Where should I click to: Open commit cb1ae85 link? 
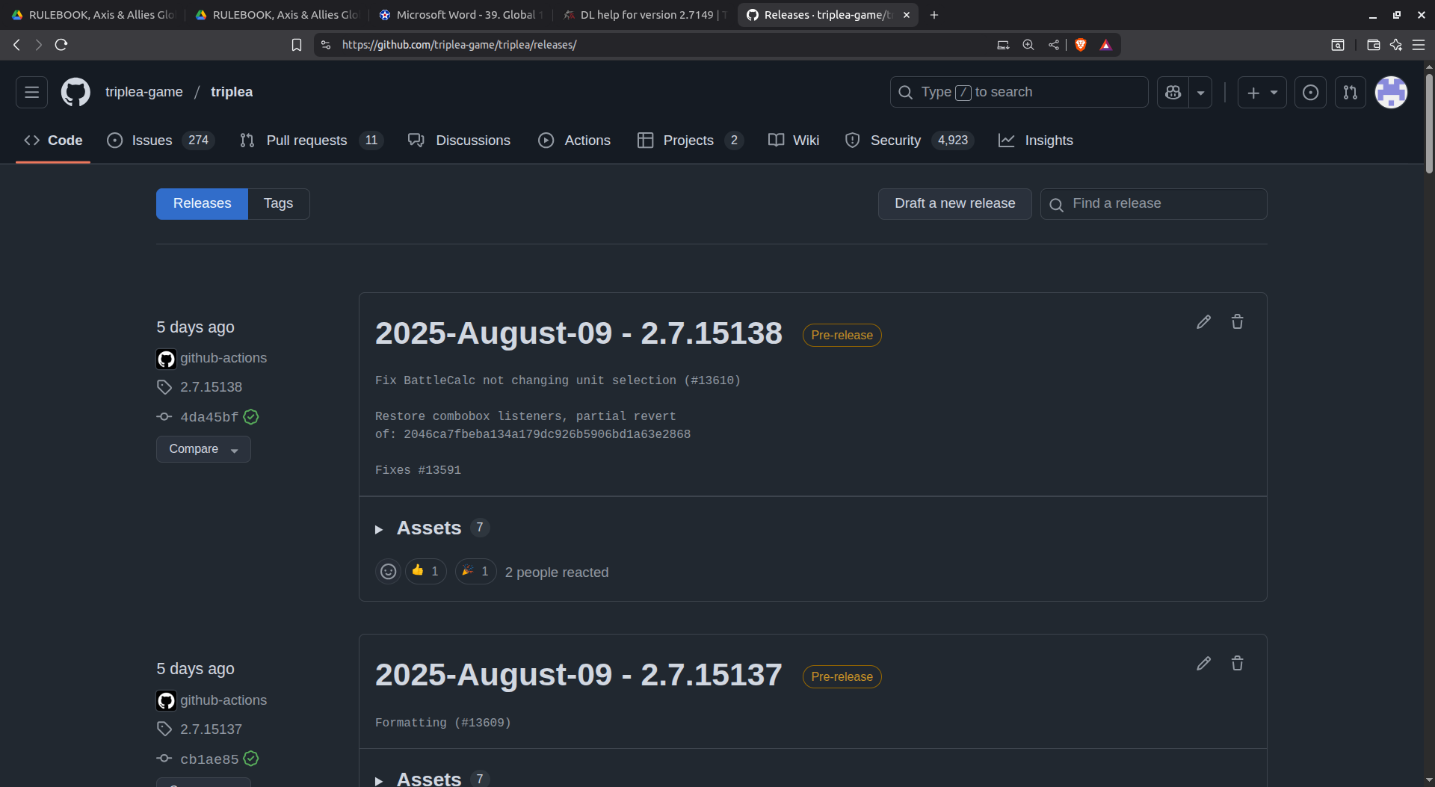point(209,759)
